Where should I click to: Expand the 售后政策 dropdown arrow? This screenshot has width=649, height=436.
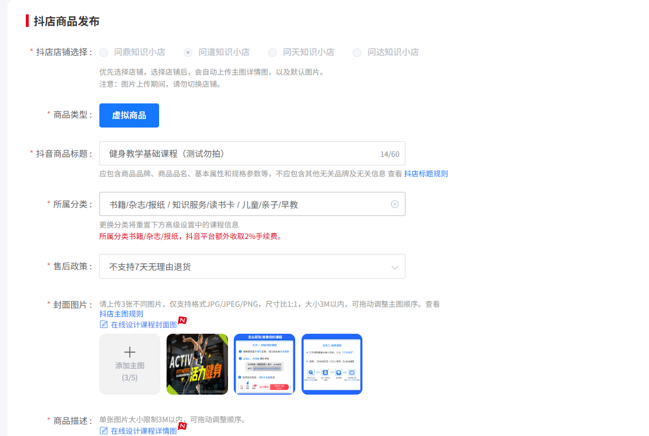tap(395, 267)
